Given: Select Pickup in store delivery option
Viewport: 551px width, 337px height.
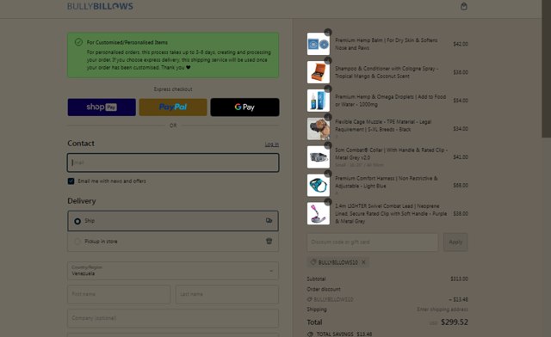Looking at the screenshot, I should point(173,242).
